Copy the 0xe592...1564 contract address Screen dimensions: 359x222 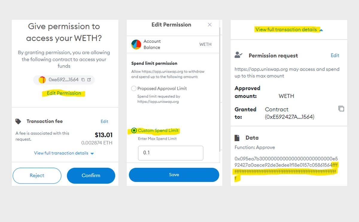tap(83, 80)
